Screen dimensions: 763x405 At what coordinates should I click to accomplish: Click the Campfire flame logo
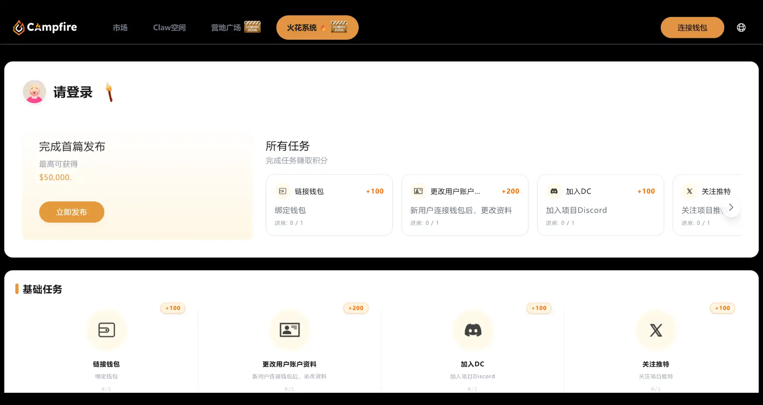click(x=19, y=28)
